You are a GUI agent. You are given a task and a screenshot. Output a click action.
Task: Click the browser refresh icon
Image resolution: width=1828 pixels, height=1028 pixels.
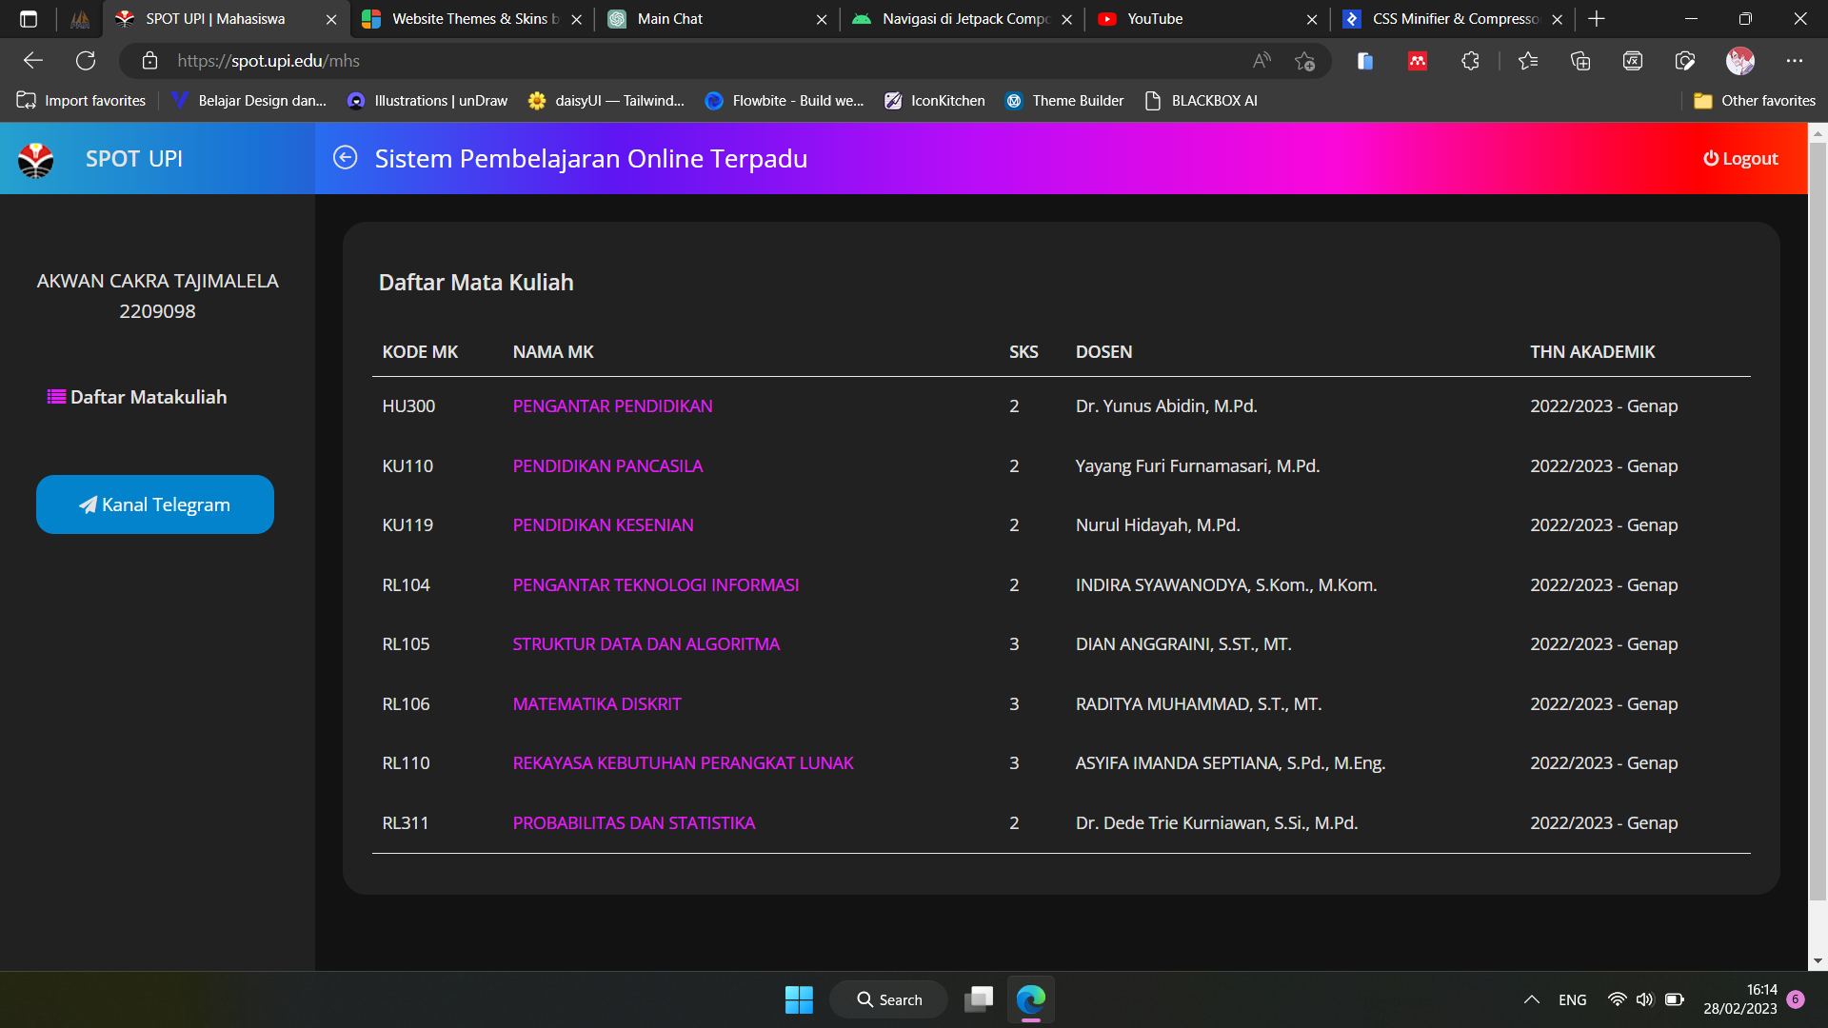click(x=86, y=61)
